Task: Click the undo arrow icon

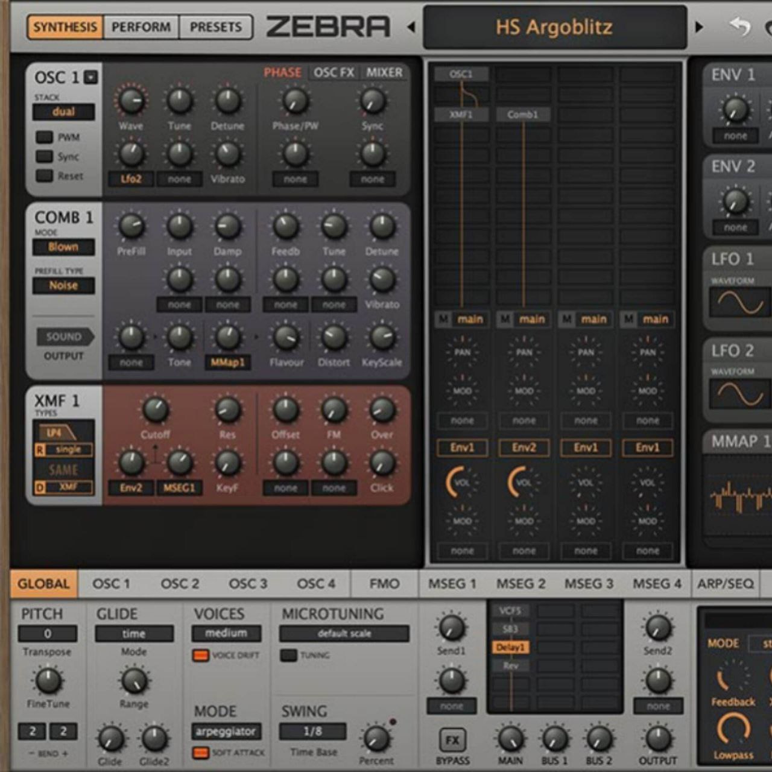Action: tap(740, 27)
